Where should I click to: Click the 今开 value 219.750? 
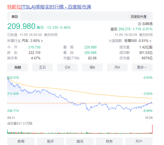click(34, 47)
